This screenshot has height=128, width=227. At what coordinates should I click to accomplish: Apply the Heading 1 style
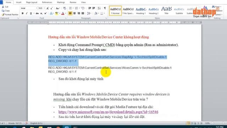[141, 11]
